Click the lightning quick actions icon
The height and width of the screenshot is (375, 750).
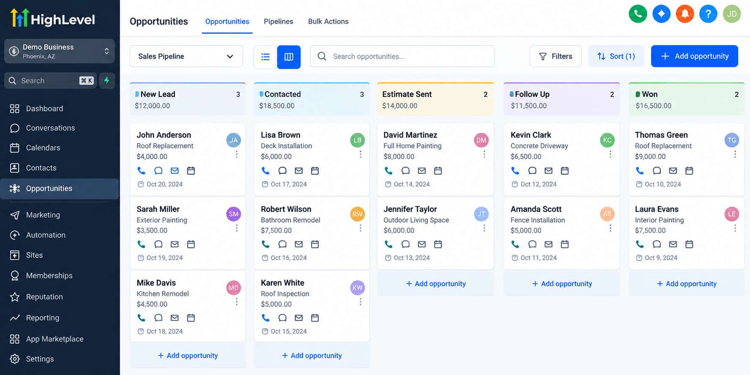107,80
